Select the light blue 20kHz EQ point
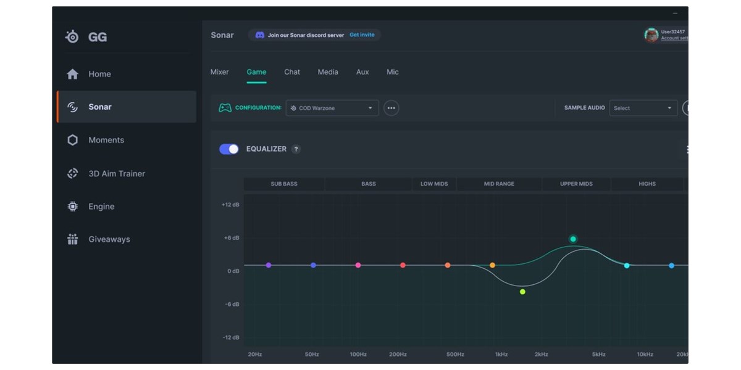 click(671, 266)
